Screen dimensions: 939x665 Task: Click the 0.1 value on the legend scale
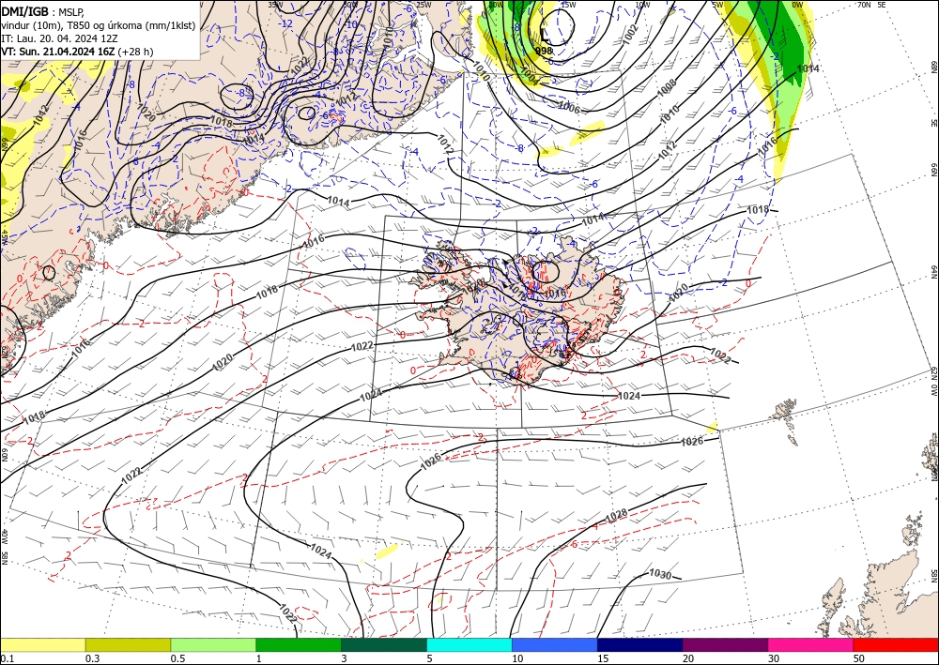point(6,658)
